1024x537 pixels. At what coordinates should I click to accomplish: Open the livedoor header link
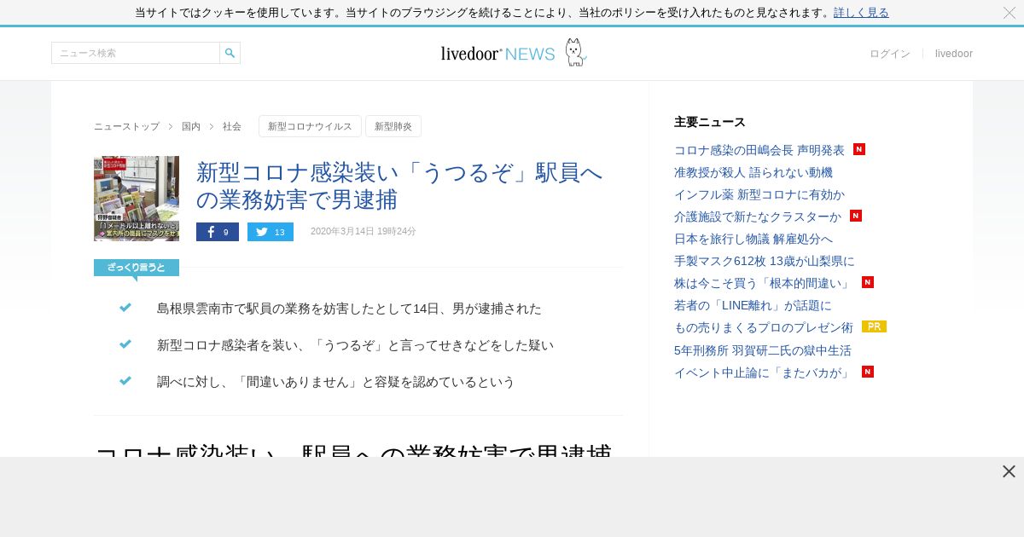tap(954, 54)
